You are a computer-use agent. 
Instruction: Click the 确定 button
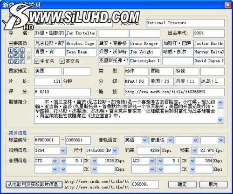[182, 185]
